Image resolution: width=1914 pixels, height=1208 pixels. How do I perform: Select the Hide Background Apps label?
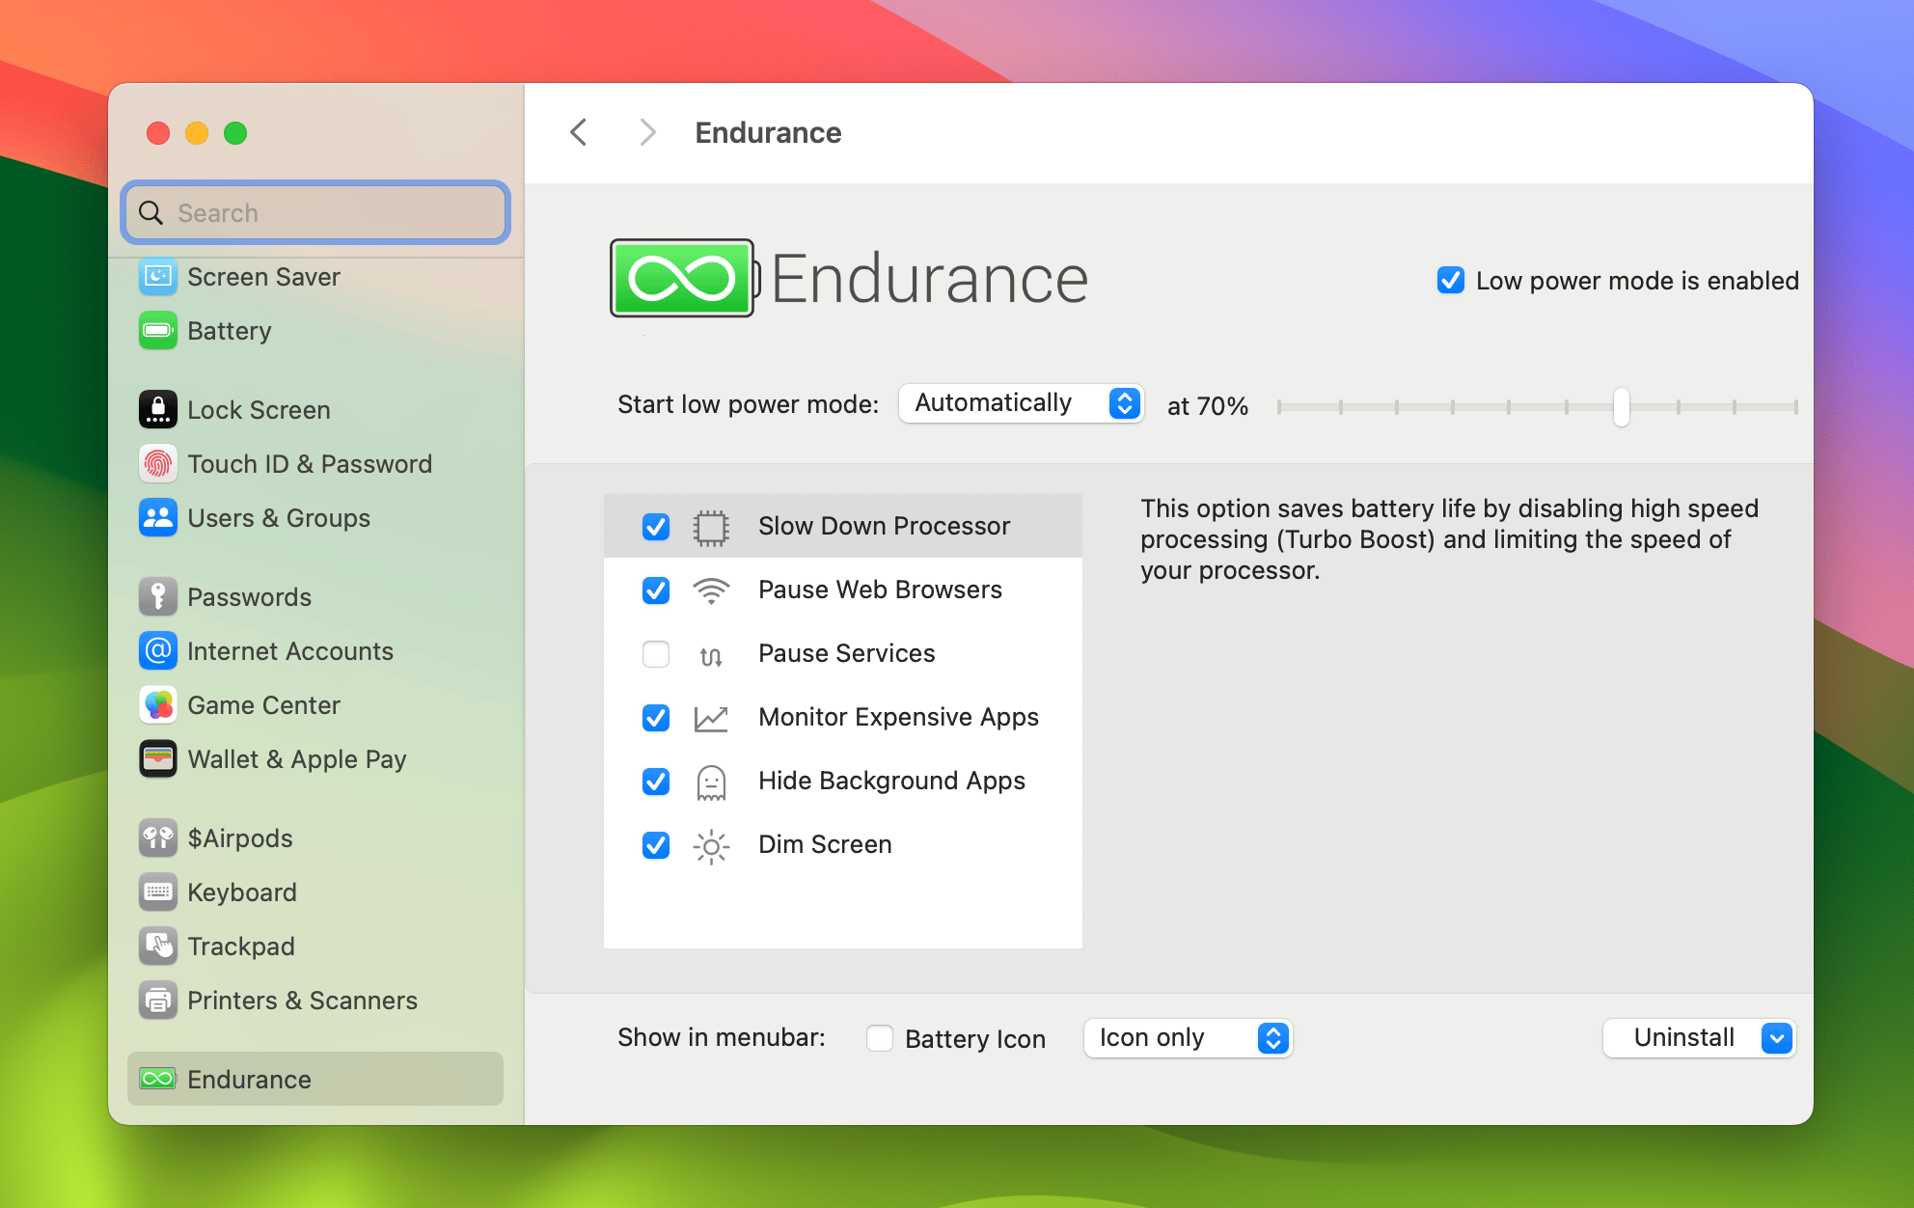pos(891,781)
